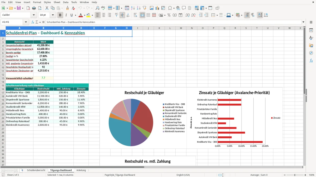Viewport: 316px width, 177px height.
Task: Click the Define Print Area icon
Action: tap(197, 8)
